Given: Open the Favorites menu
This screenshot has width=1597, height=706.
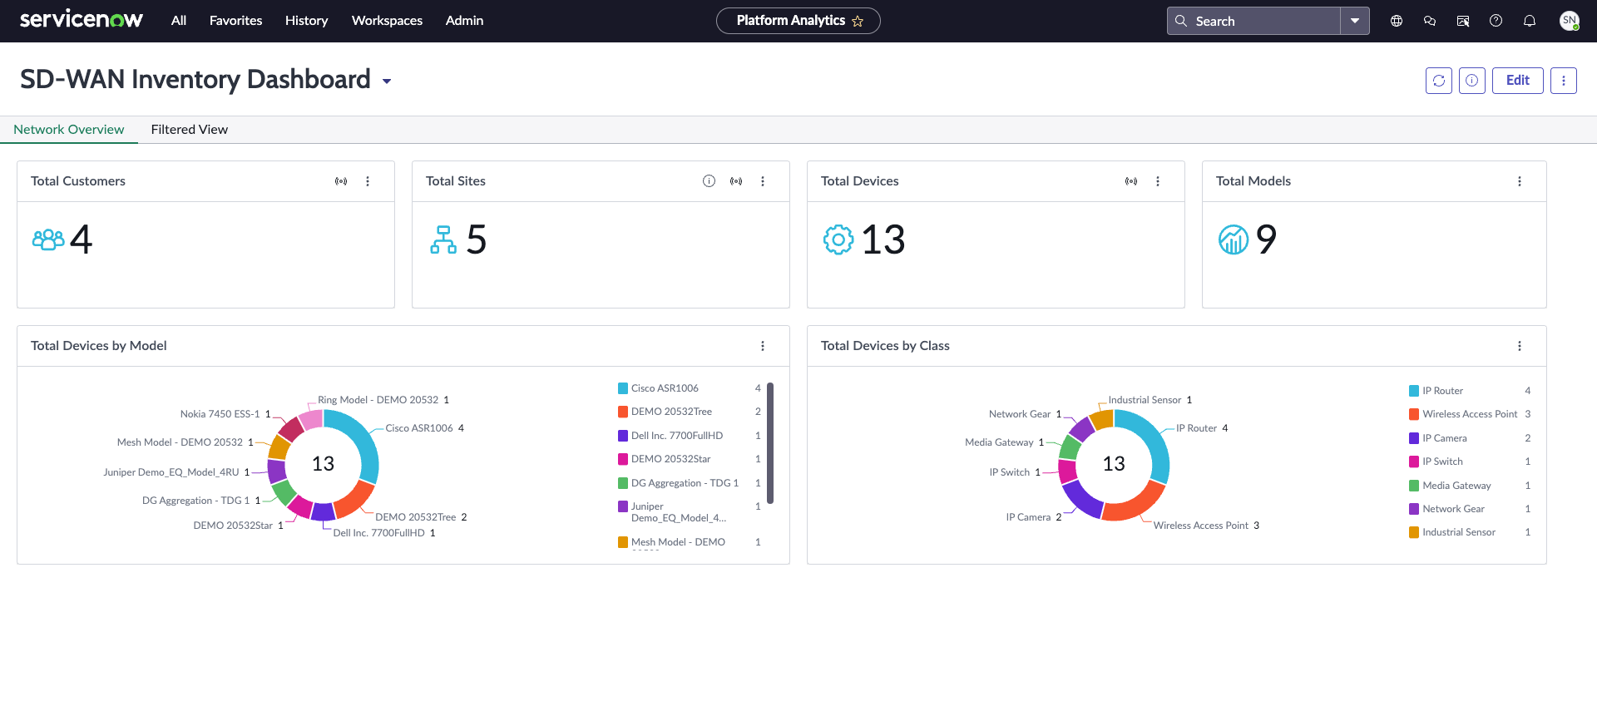Looking at the screenshot, I should [x=235, y=21].
